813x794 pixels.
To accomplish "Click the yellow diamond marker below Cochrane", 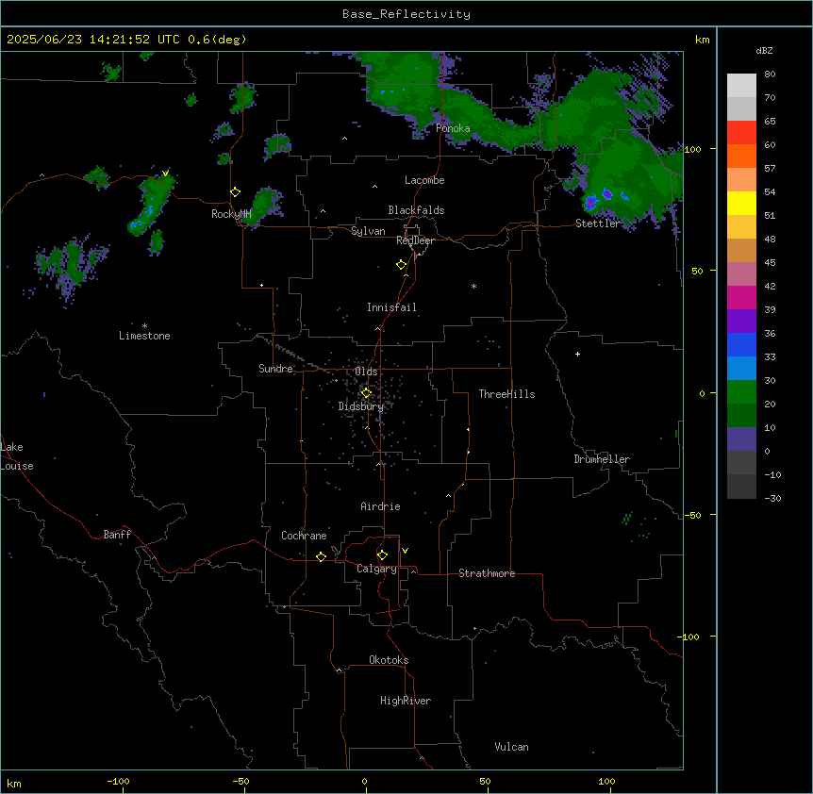I will (x=321, y=556).
